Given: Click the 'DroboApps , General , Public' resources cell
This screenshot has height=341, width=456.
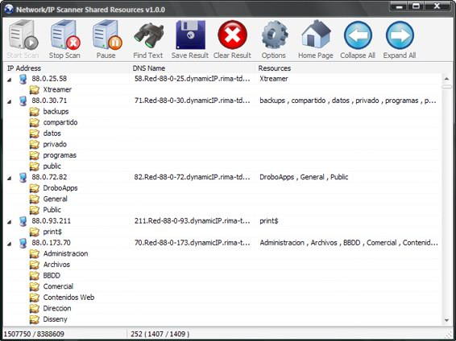Looking at the screenshot, I should [x=304, y=177].
